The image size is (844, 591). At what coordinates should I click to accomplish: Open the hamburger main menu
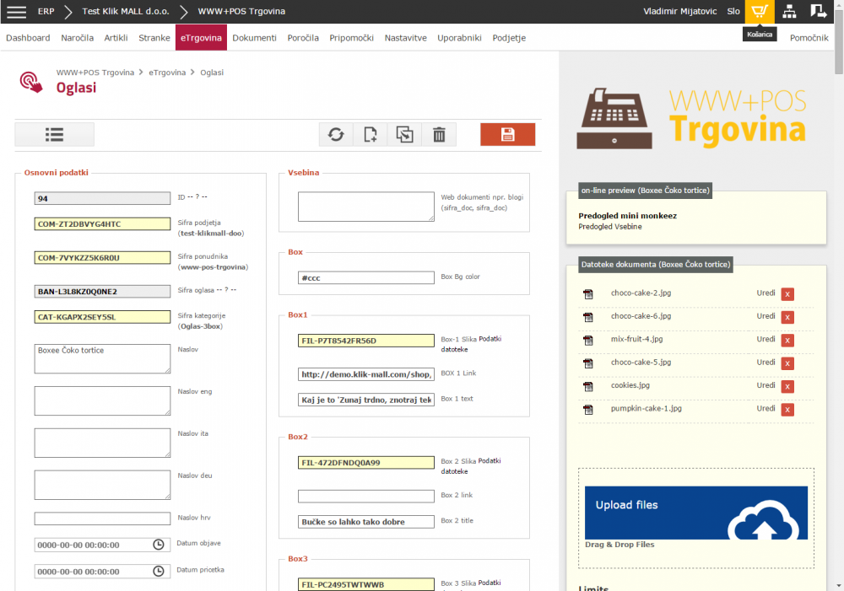[17, 12]
